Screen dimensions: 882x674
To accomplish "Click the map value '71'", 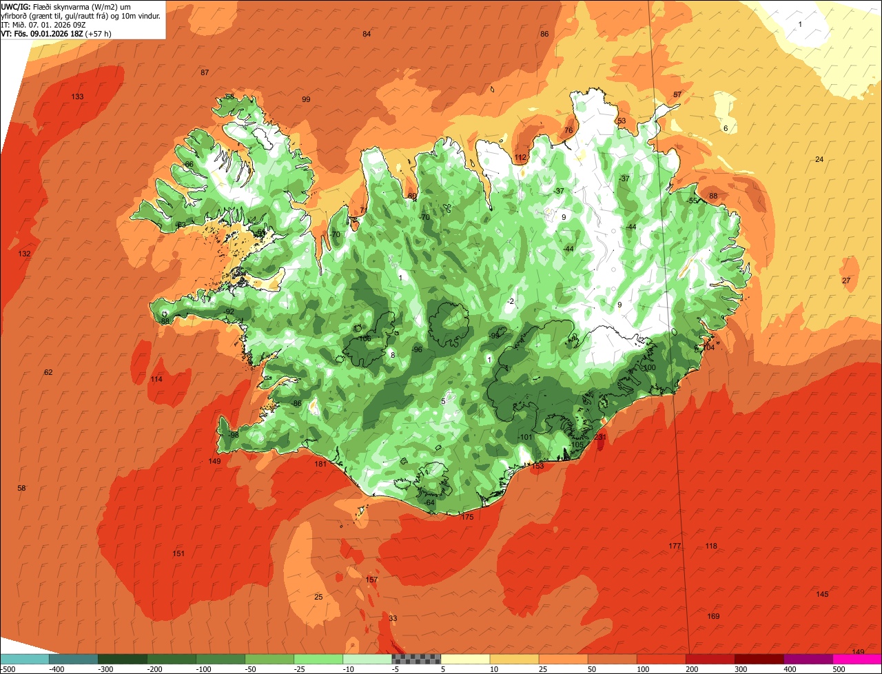I will [364, 211].
